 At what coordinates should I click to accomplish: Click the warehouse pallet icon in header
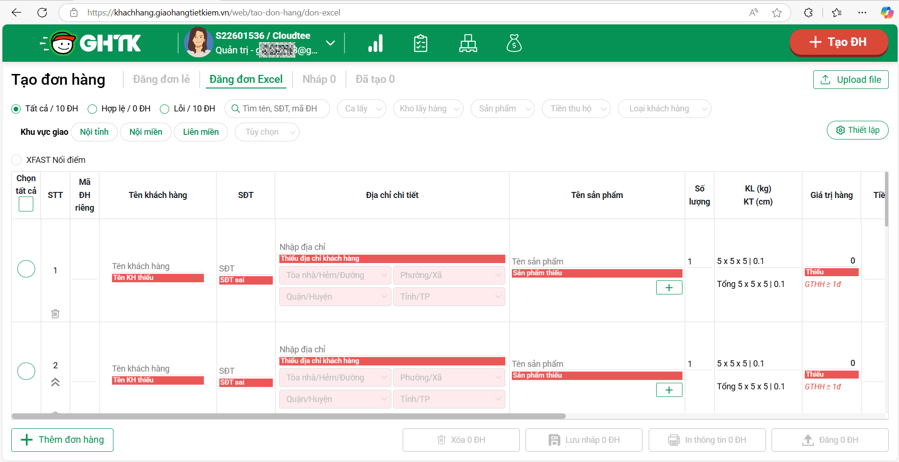click(468, 43)
